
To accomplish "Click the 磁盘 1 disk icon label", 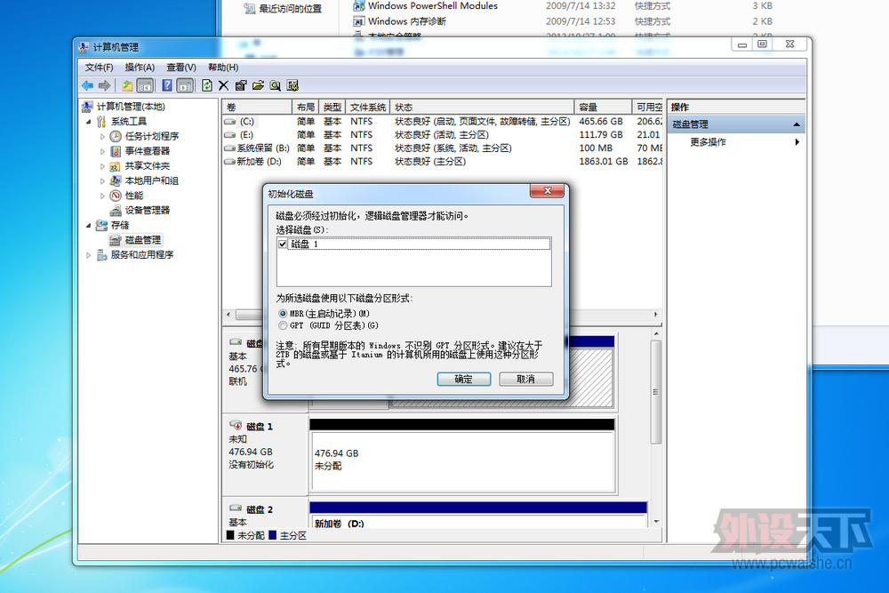I will coord(252,426).
